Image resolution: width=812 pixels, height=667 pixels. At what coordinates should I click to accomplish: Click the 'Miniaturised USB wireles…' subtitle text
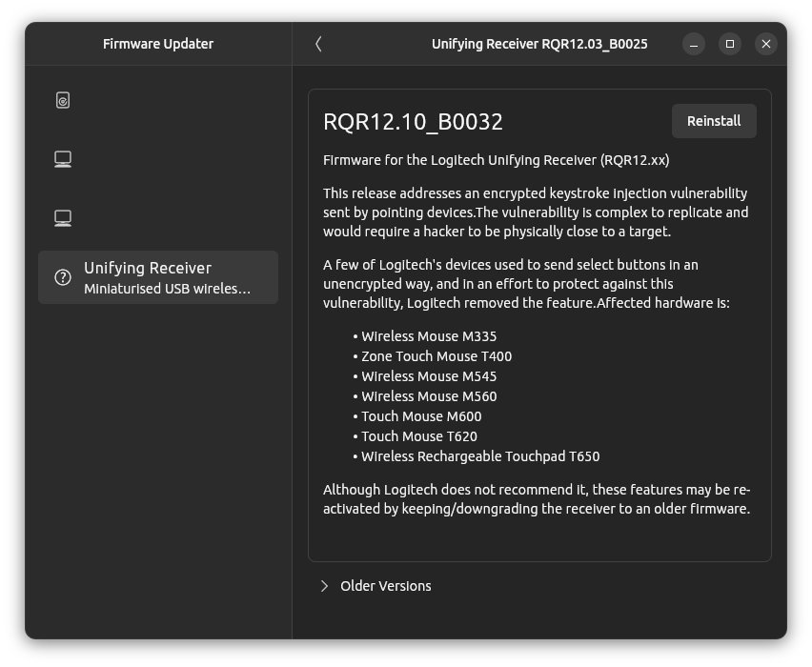pos(168,289)
